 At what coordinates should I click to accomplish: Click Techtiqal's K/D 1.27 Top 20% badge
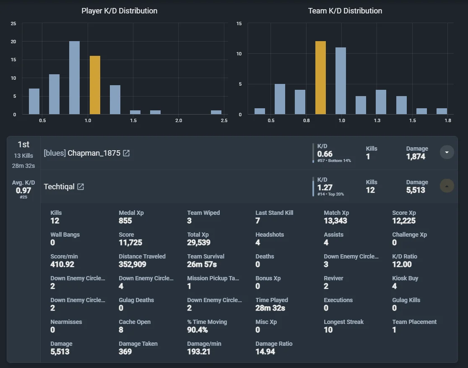330,186
